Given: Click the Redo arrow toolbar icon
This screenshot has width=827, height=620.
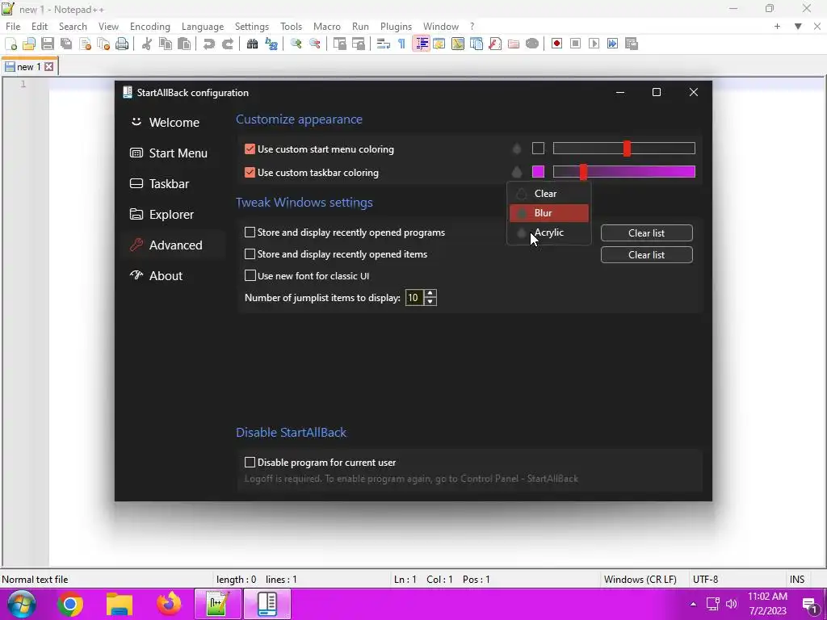Looking at the screenshot, I should 227,44.
